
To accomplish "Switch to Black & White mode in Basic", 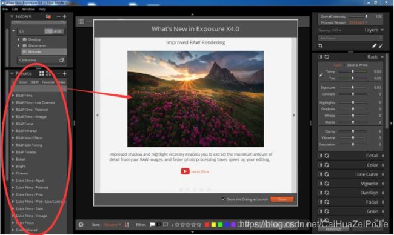I will (x=357, y=65).
